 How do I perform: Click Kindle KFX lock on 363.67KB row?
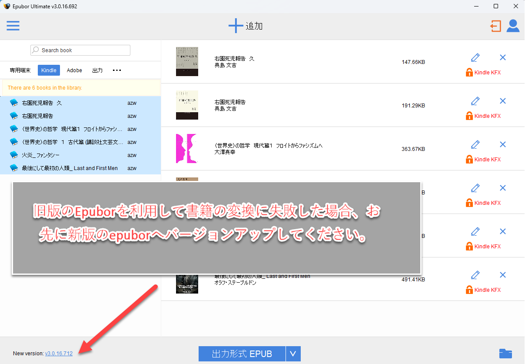point(483,160)
